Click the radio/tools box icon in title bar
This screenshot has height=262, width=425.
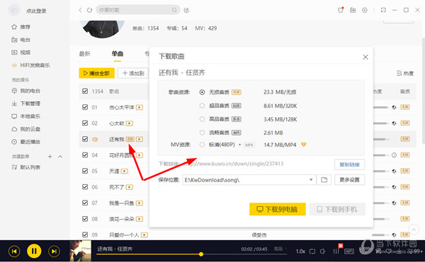[353, 10]
